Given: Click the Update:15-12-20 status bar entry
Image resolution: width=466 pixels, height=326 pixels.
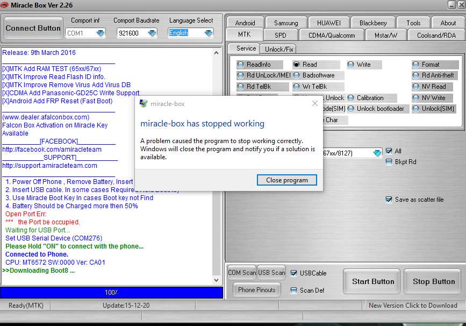Looking at the screenshot, I should (126, 306).
